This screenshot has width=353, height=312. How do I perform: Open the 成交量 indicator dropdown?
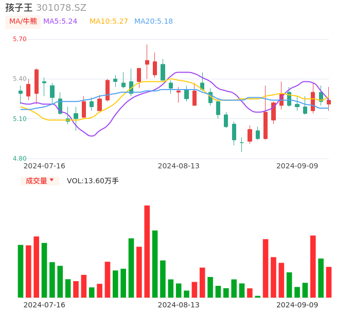click(40, 181)
